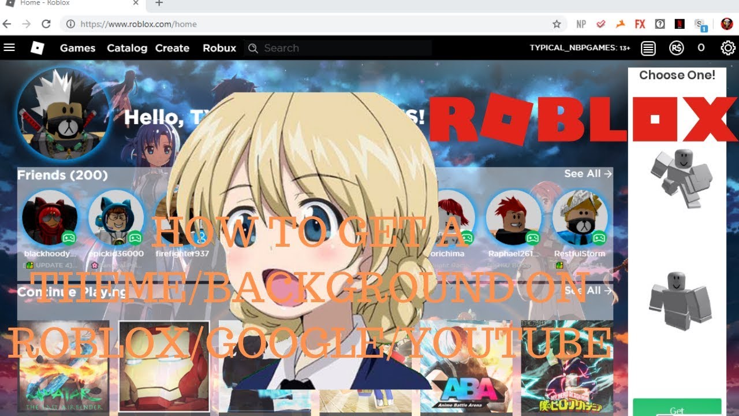Open the Iron Man game thumbnail
The image size is (739, 416).
164,366
